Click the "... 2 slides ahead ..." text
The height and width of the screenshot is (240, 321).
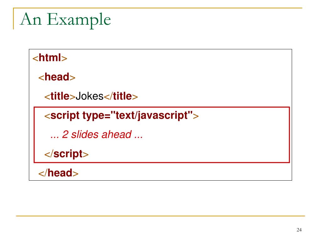point(97,134)
